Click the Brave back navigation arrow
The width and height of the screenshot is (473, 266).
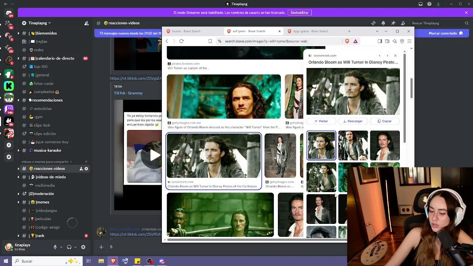167,41
